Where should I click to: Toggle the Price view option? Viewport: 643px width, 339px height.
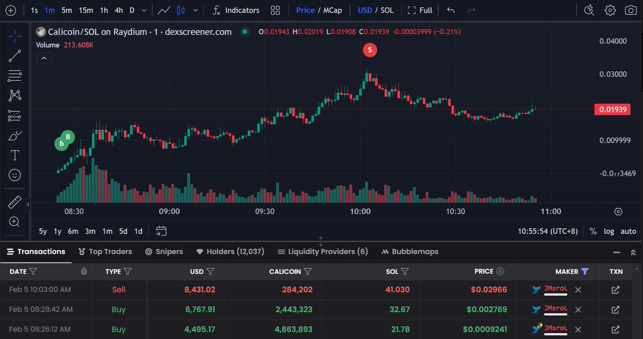tap(305, 10)
